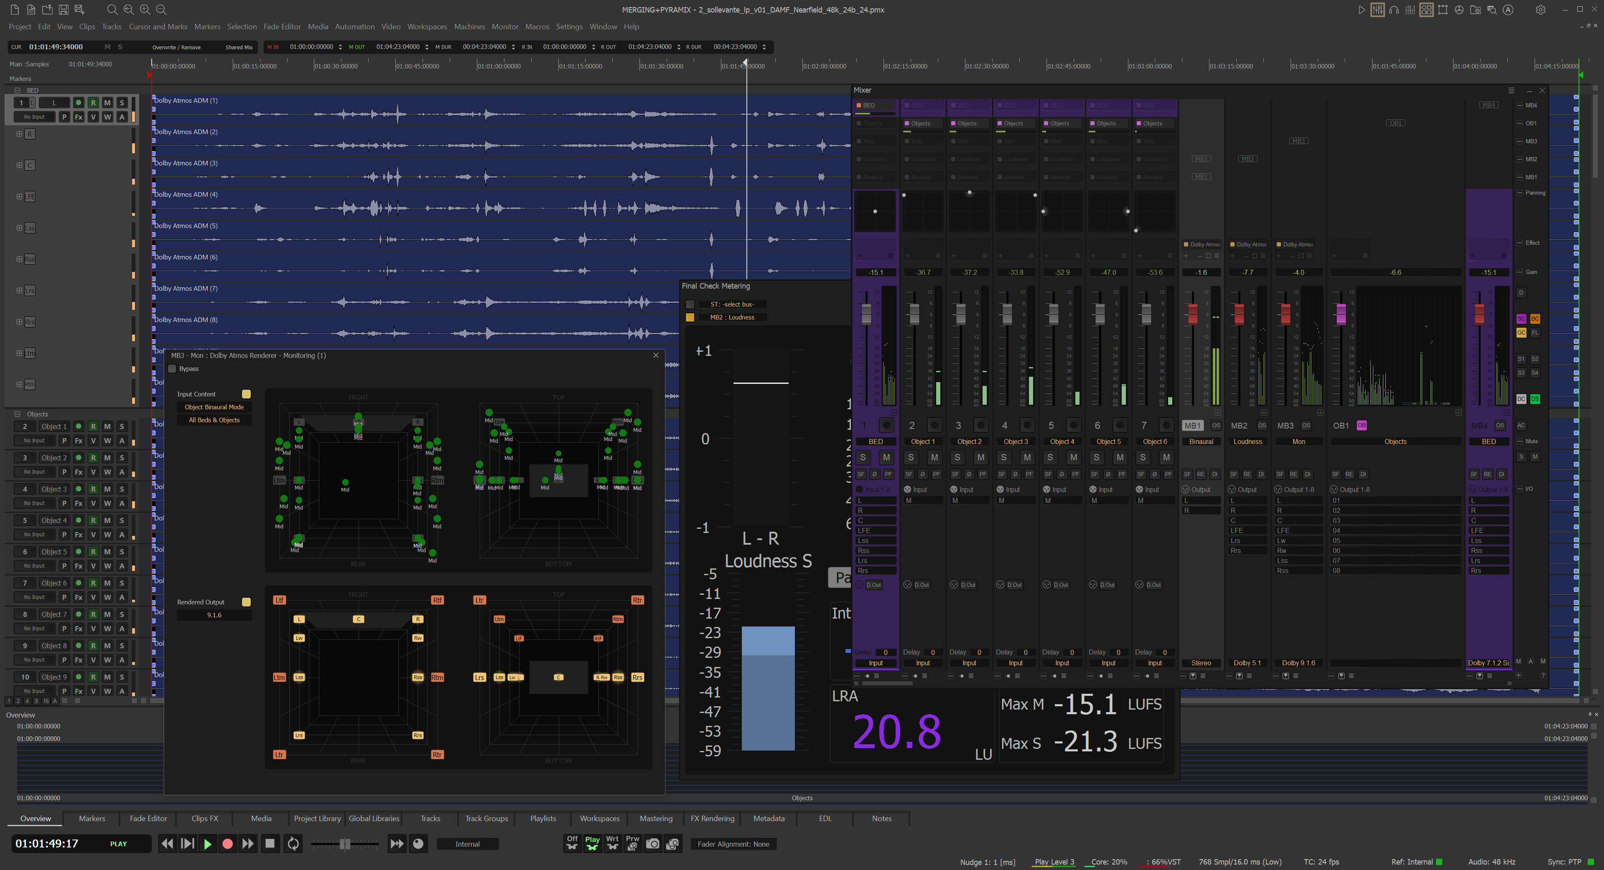Click the zoom in magnifier icon

pyautogui.click(x=145, y=9)
